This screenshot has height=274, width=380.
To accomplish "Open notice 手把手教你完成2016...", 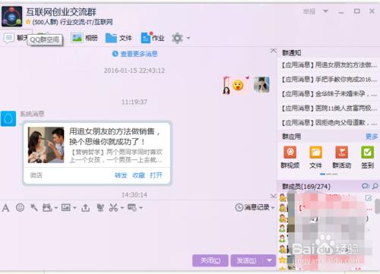I will [x=329, y=80].
